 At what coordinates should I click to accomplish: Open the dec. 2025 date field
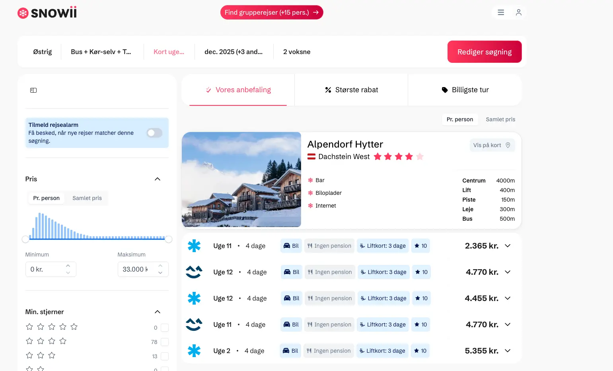coord(234,52)
